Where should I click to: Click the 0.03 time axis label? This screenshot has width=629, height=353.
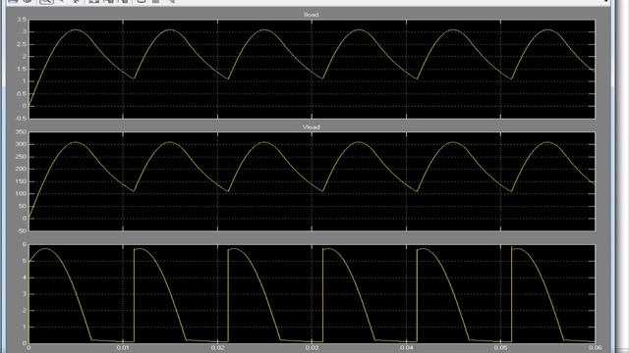pos(312,348)
